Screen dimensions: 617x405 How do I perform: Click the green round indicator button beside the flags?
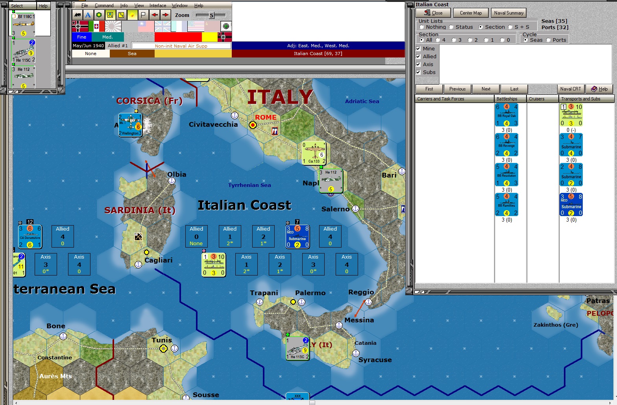tap(226, 26)
